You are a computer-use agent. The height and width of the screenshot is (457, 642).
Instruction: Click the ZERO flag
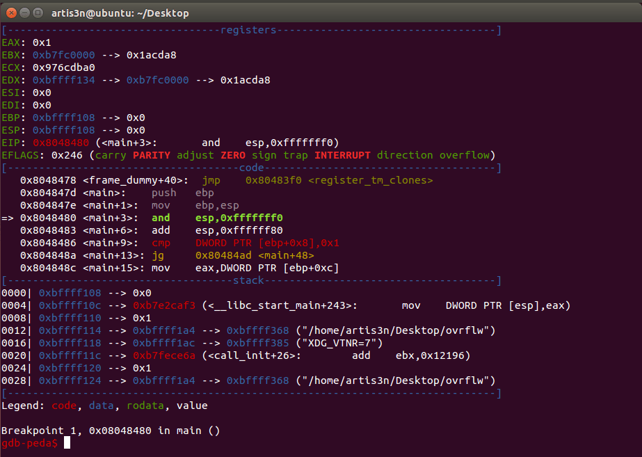232,155
